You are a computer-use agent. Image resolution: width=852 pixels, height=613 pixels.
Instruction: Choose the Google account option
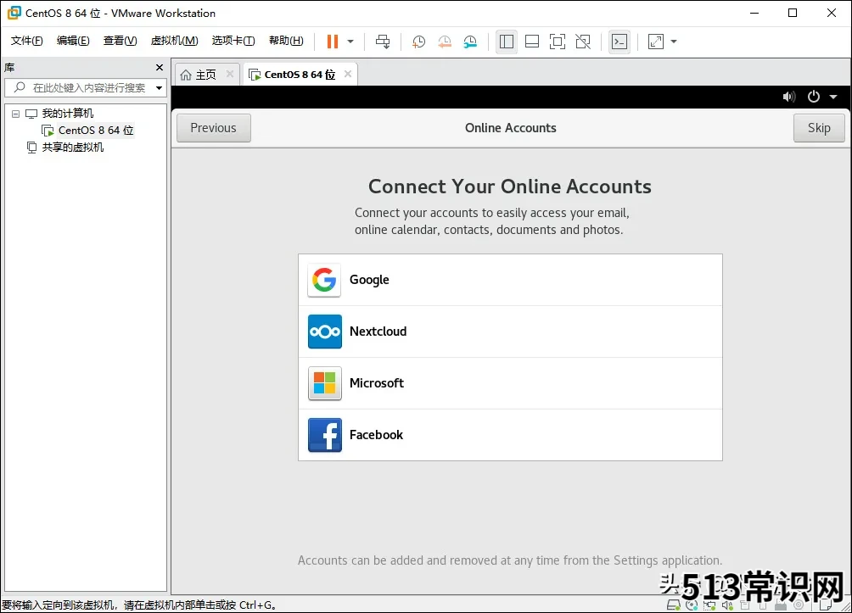coord(510,280)
